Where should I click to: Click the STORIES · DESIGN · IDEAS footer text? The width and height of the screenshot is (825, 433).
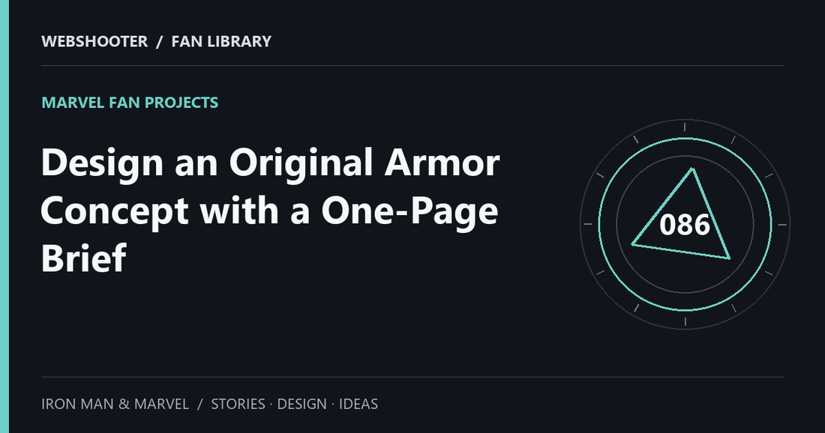294,404
